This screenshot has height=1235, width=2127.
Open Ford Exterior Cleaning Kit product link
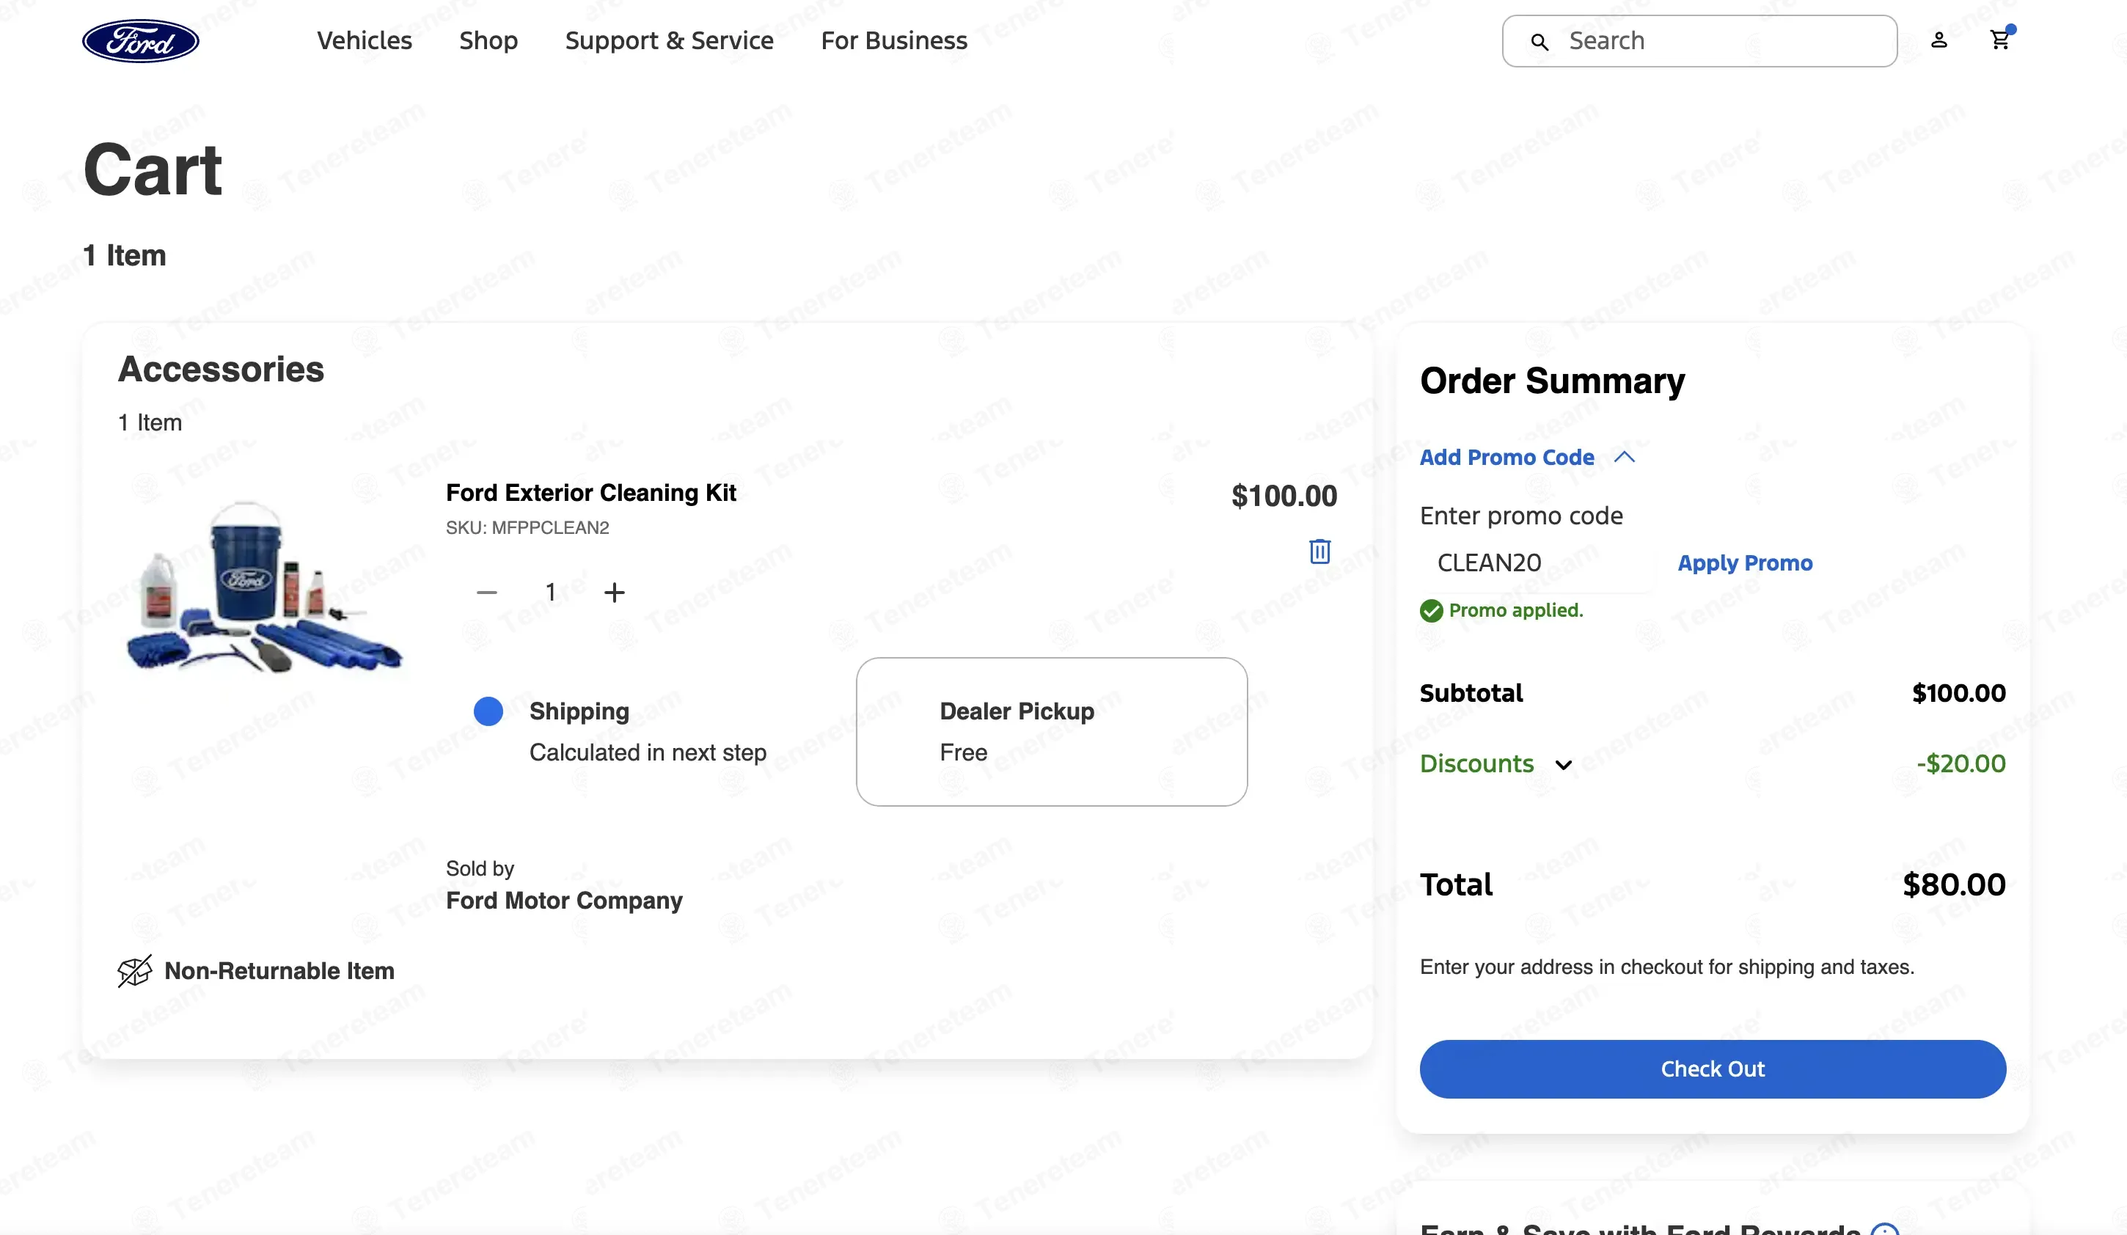tap(591, 492)
